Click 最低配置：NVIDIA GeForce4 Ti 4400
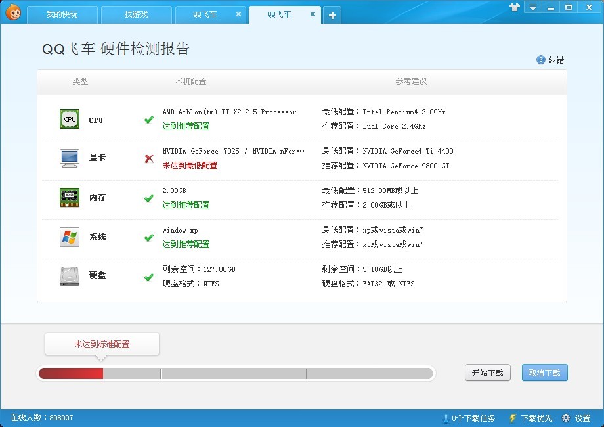This screenshot has width=604, height=427. [x=387, y=151]
